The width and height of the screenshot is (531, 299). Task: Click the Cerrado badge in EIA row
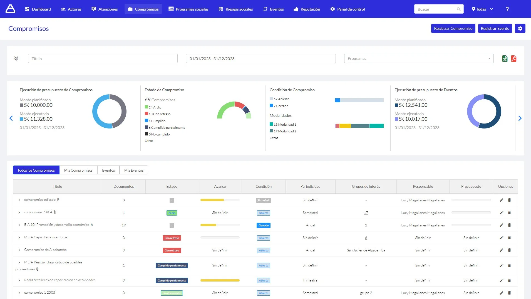click(x=264, y=225)
